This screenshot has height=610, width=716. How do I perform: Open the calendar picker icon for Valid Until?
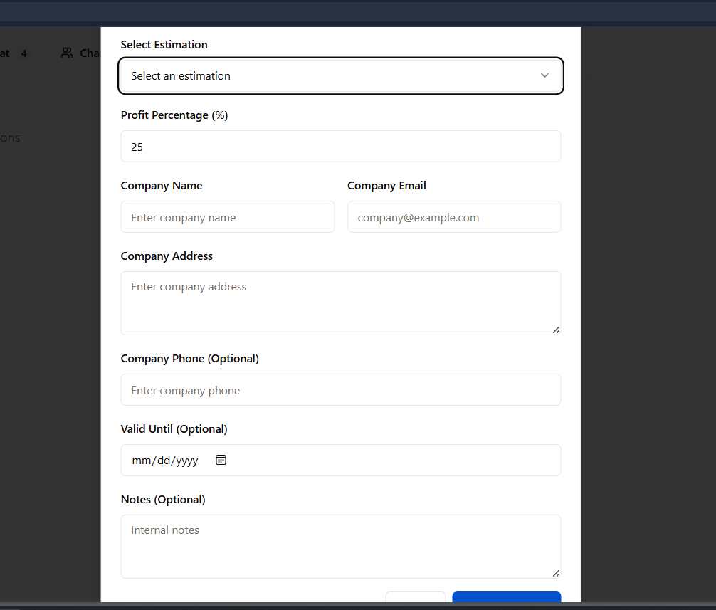pyautogui.click(x=221, y=460)
